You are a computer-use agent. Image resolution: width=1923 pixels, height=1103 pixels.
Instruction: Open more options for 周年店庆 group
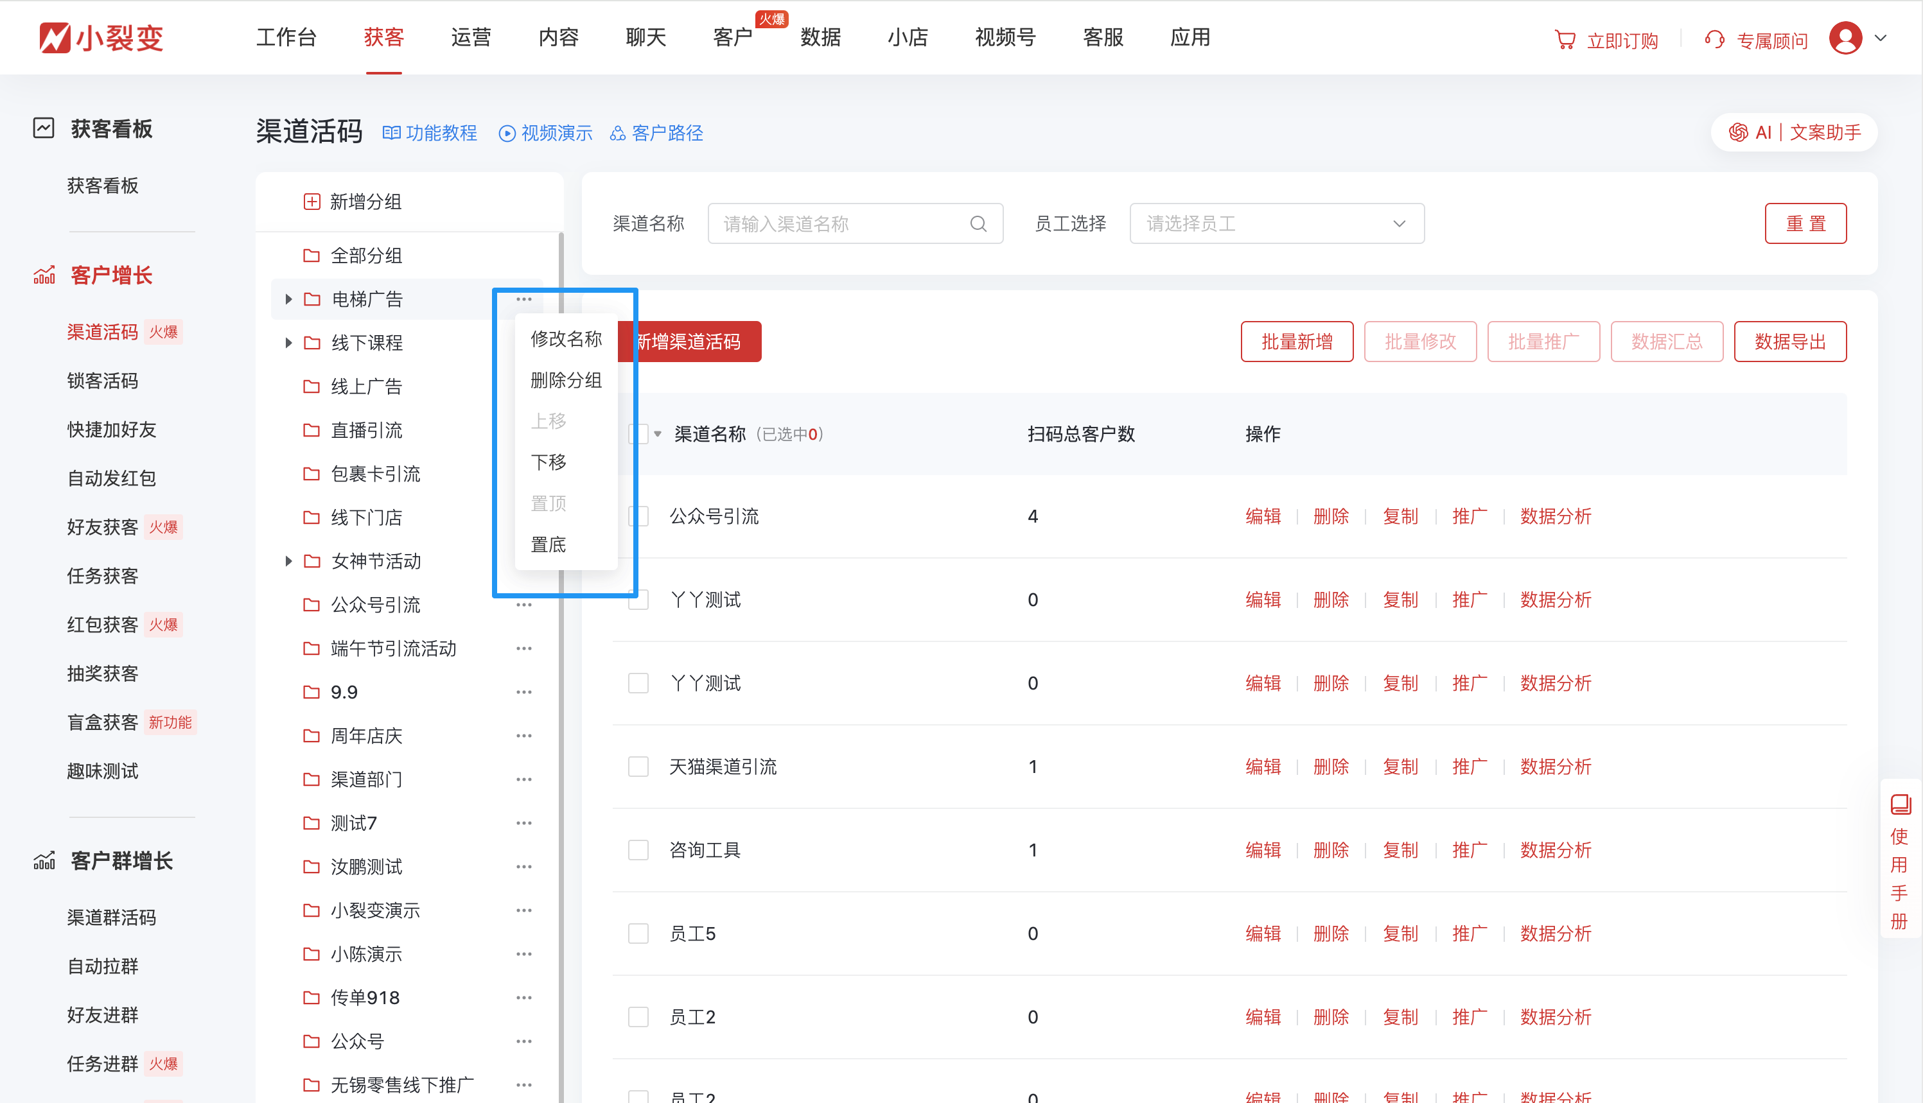click(523, 736)
